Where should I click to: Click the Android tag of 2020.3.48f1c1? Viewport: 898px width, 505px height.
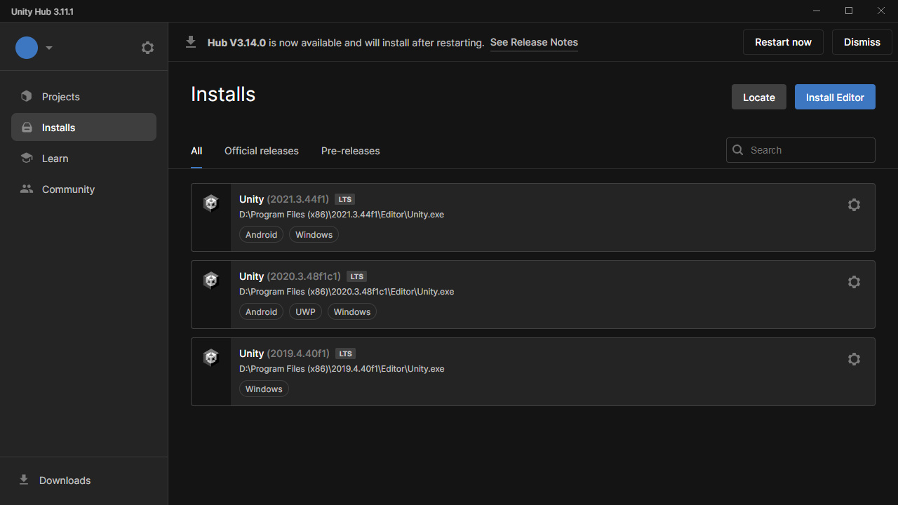(261, 312)
